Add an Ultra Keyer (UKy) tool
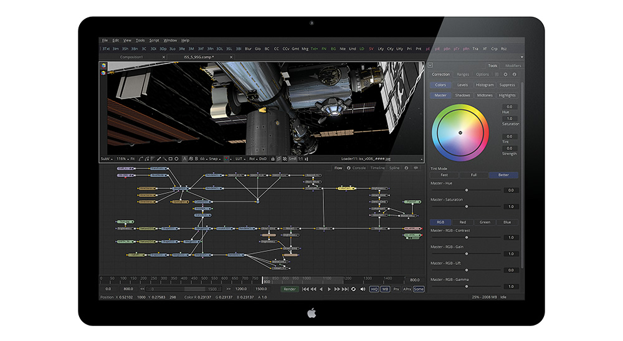623x341 pixels. [x=399, y=49]
